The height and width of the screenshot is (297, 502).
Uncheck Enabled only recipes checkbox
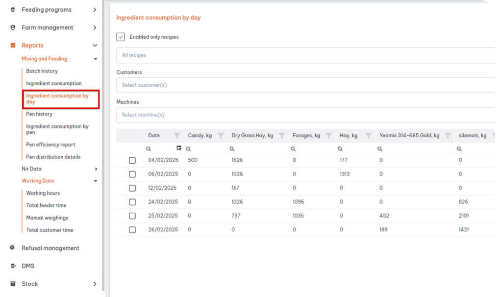(121, 37)
